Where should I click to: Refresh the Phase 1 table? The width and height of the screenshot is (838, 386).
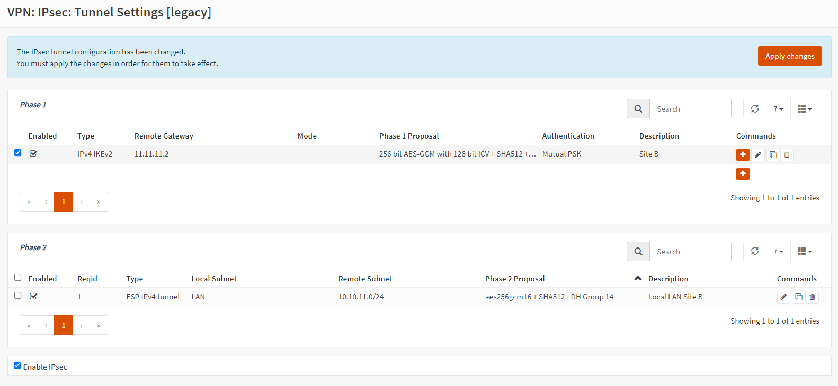tap(755, 109)
